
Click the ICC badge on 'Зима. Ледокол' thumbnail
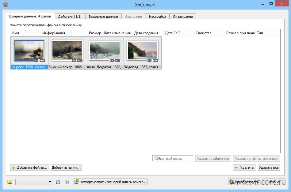112,60
